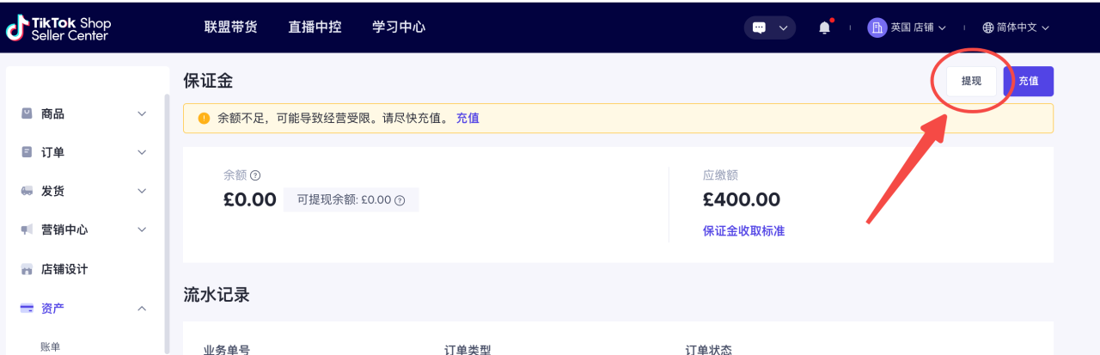Viewport: 1100px width, 355px height.
Task: Click the TikTok Shop Seller Center logo
Action: (x=58, y=28)
